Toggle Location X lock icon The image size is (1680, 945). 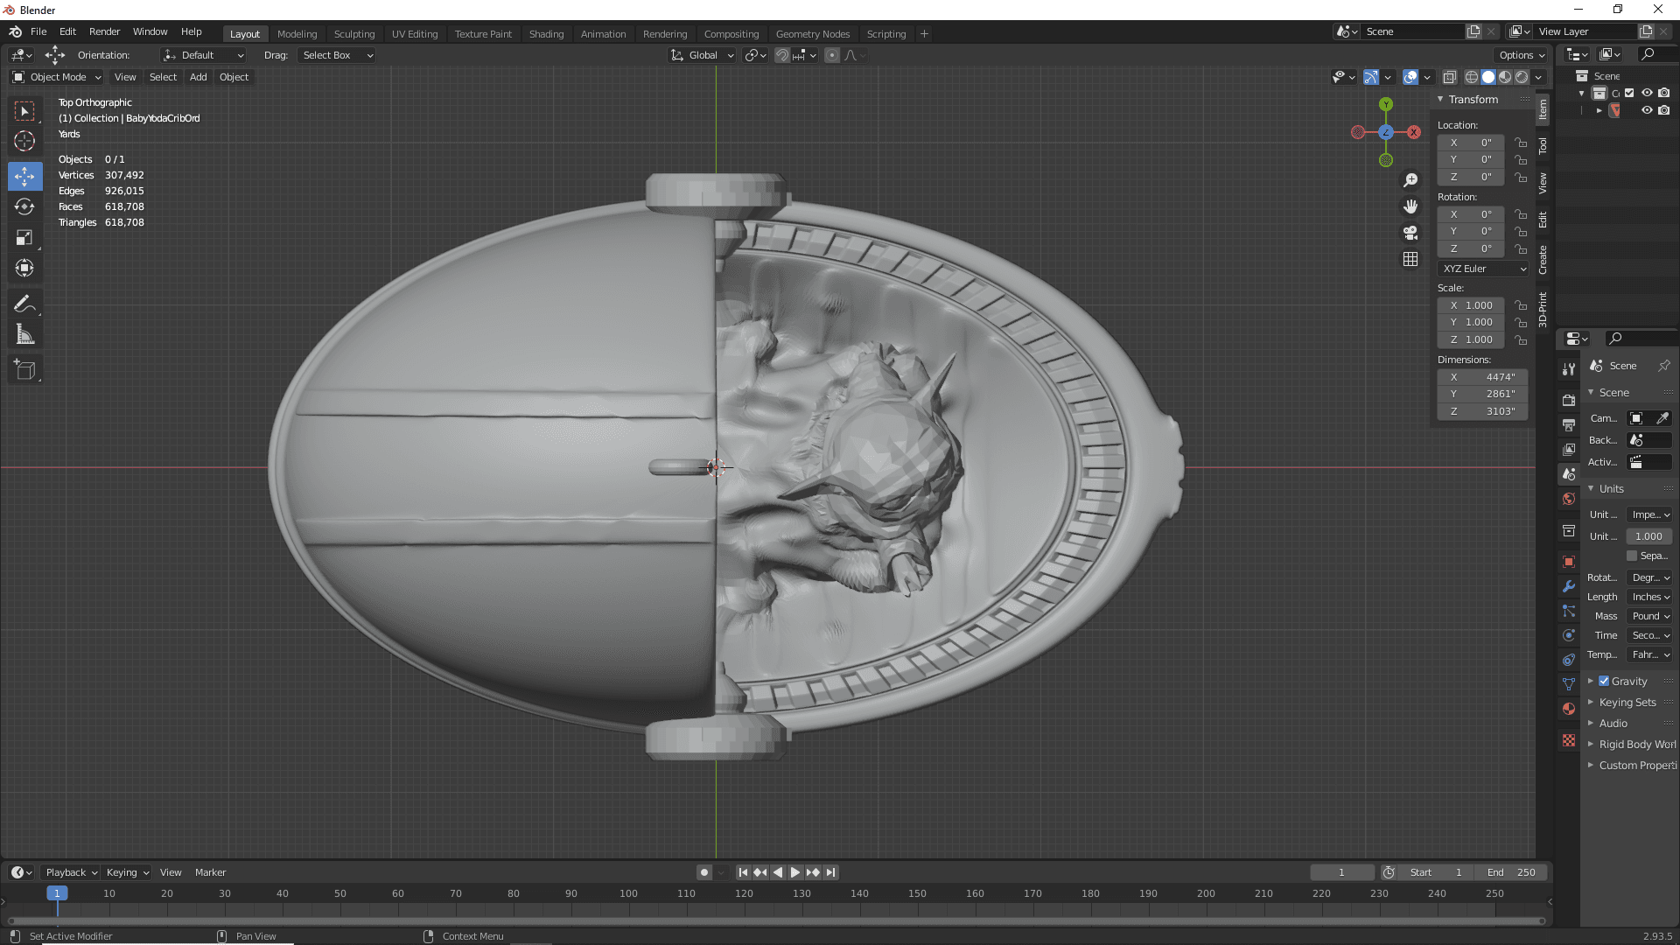(1521, 143)
